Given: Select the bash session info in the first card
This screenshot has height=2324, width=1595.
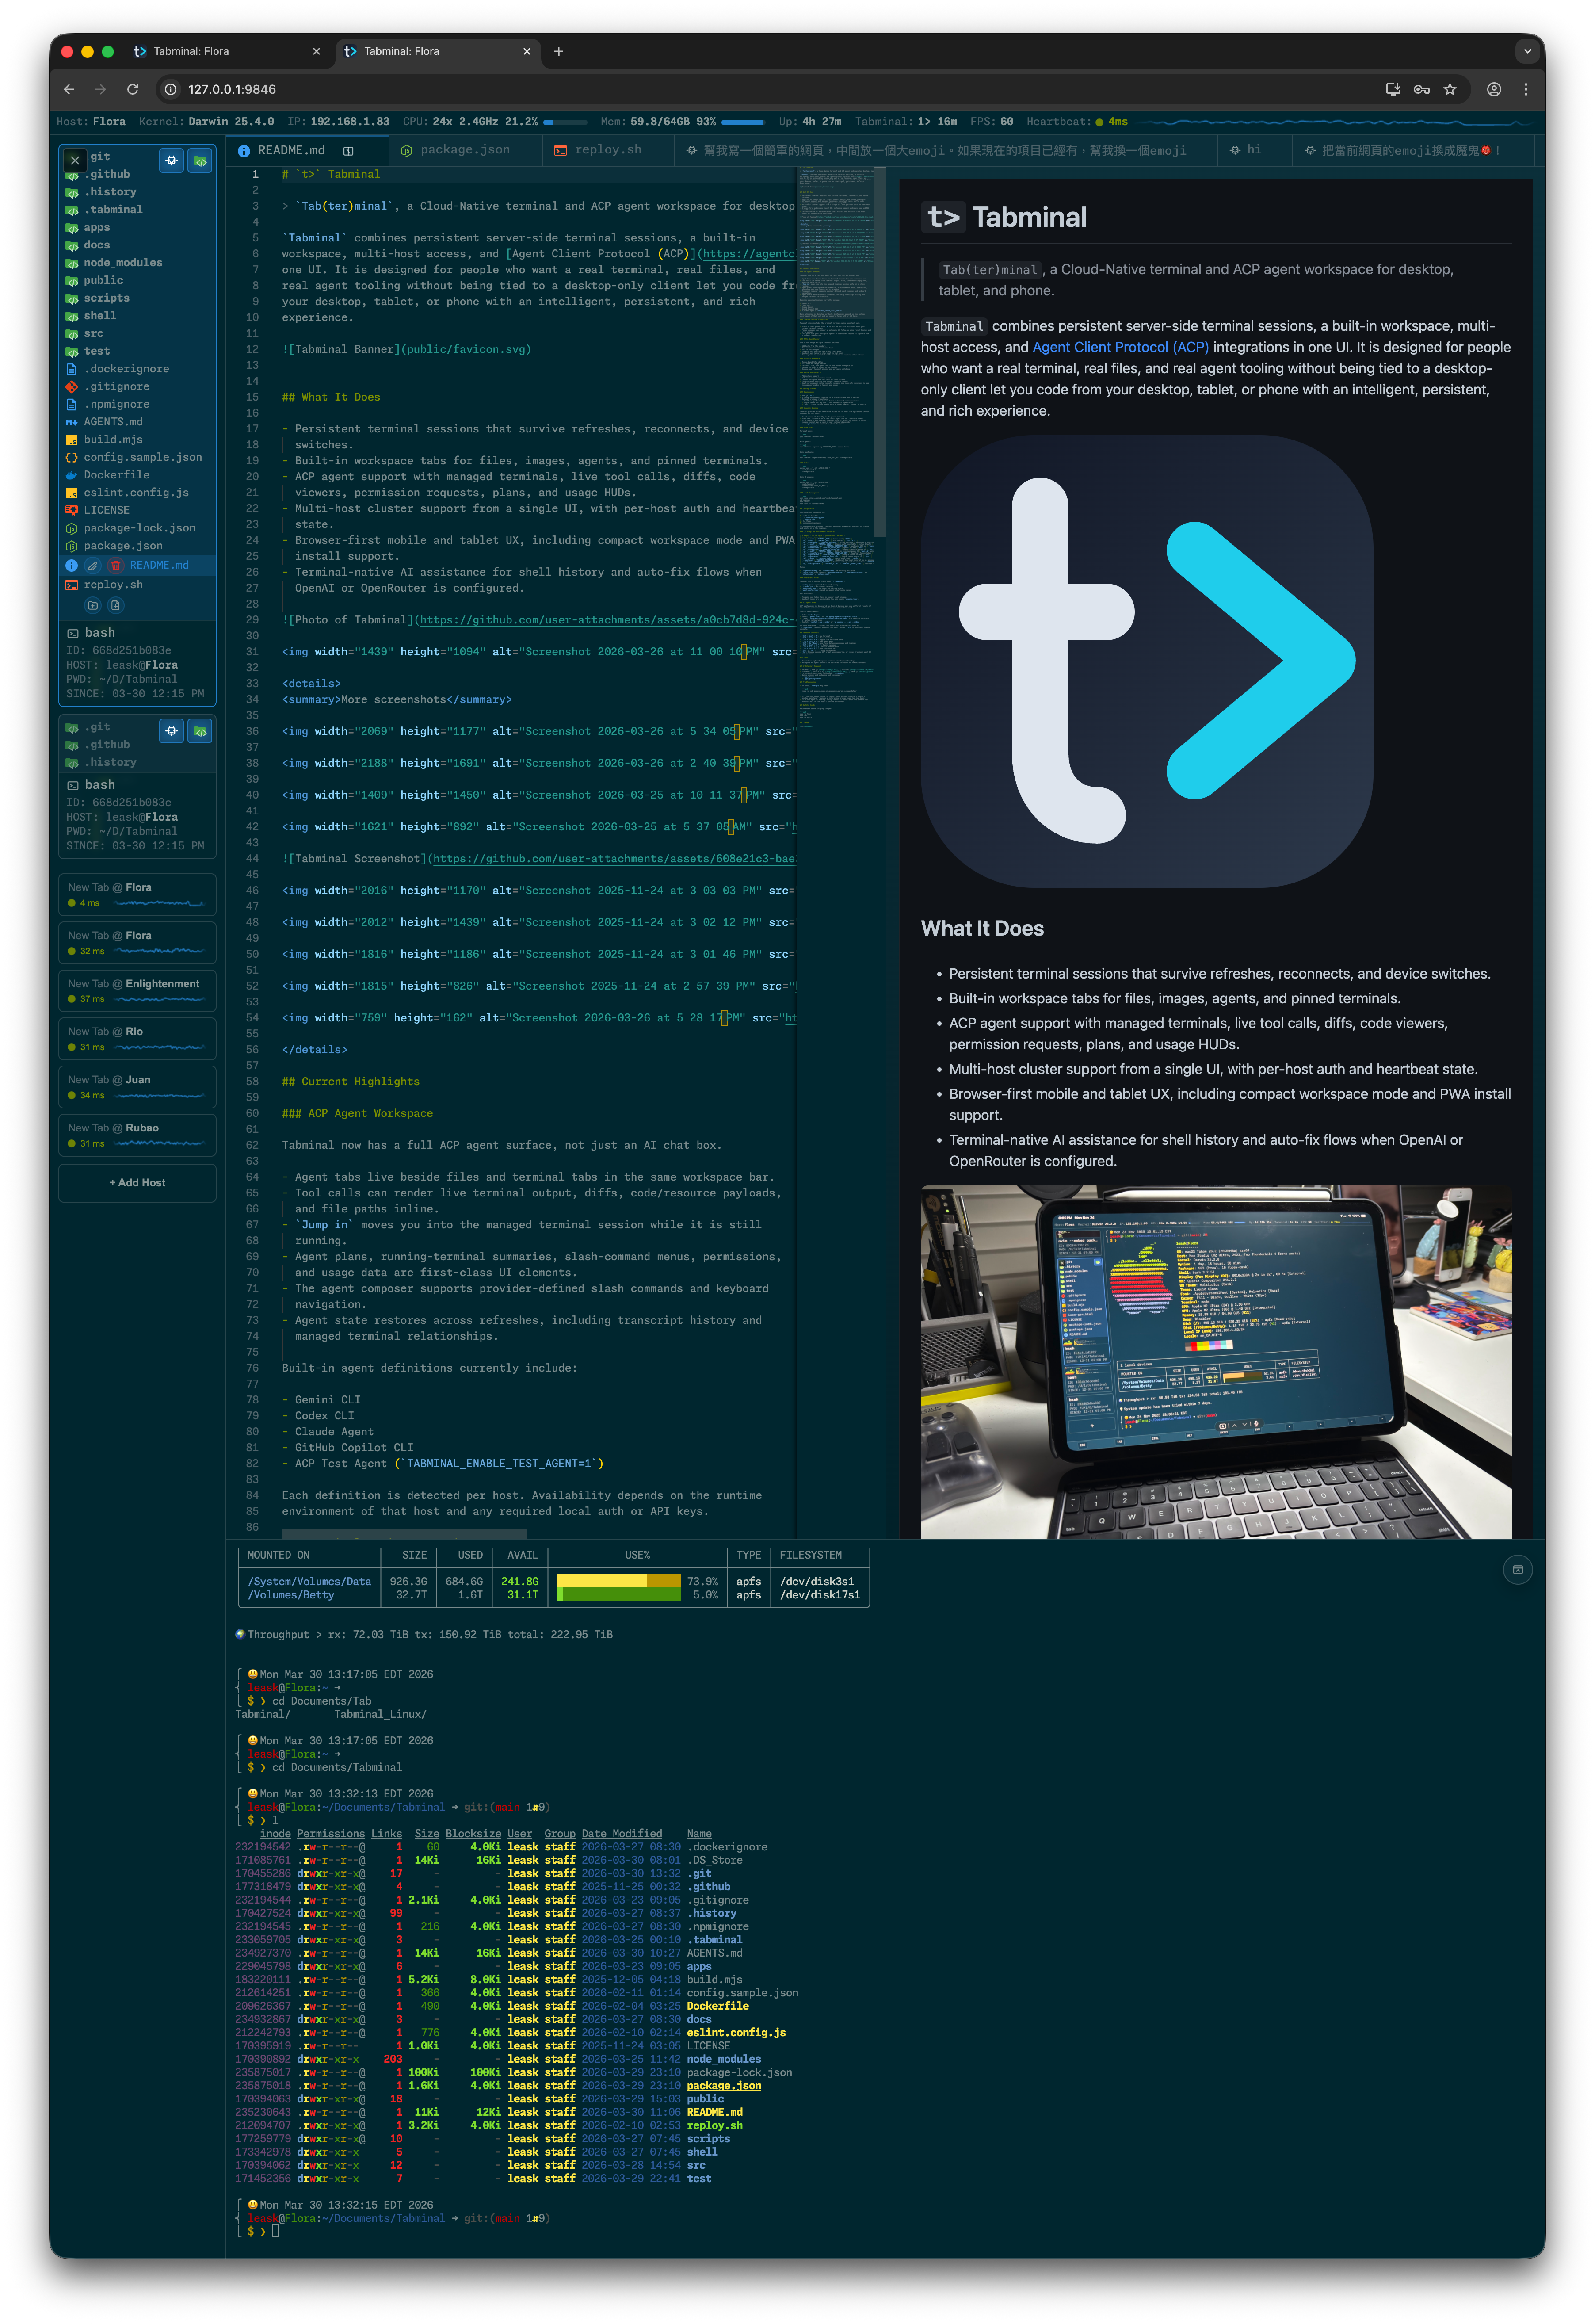Looking at the screenshot, I should (x=138, y=662).
